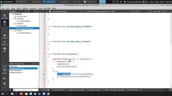The image size is (172, 96).
Task: Open the Build menu
Action: coord(19,8)
